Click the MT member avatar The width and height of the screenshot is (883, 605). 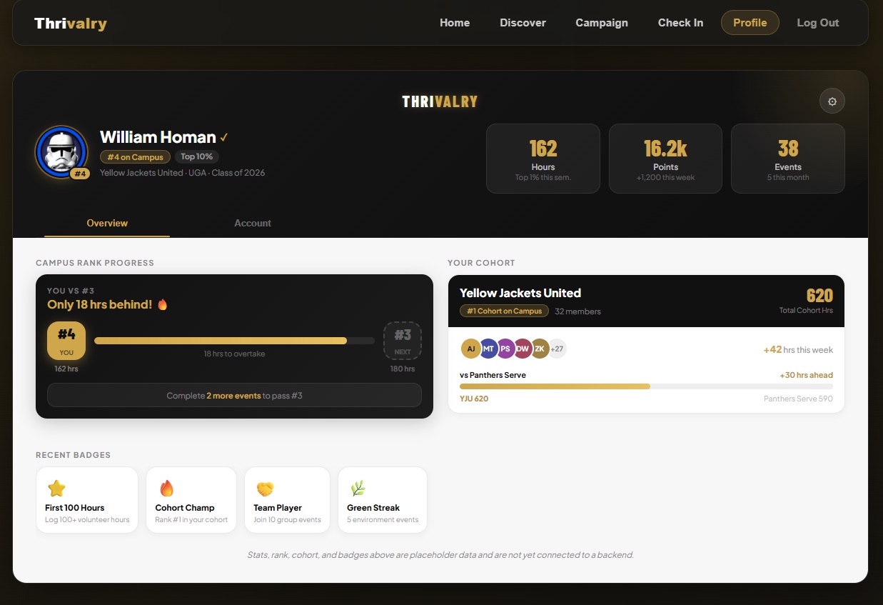click(488, 349)
